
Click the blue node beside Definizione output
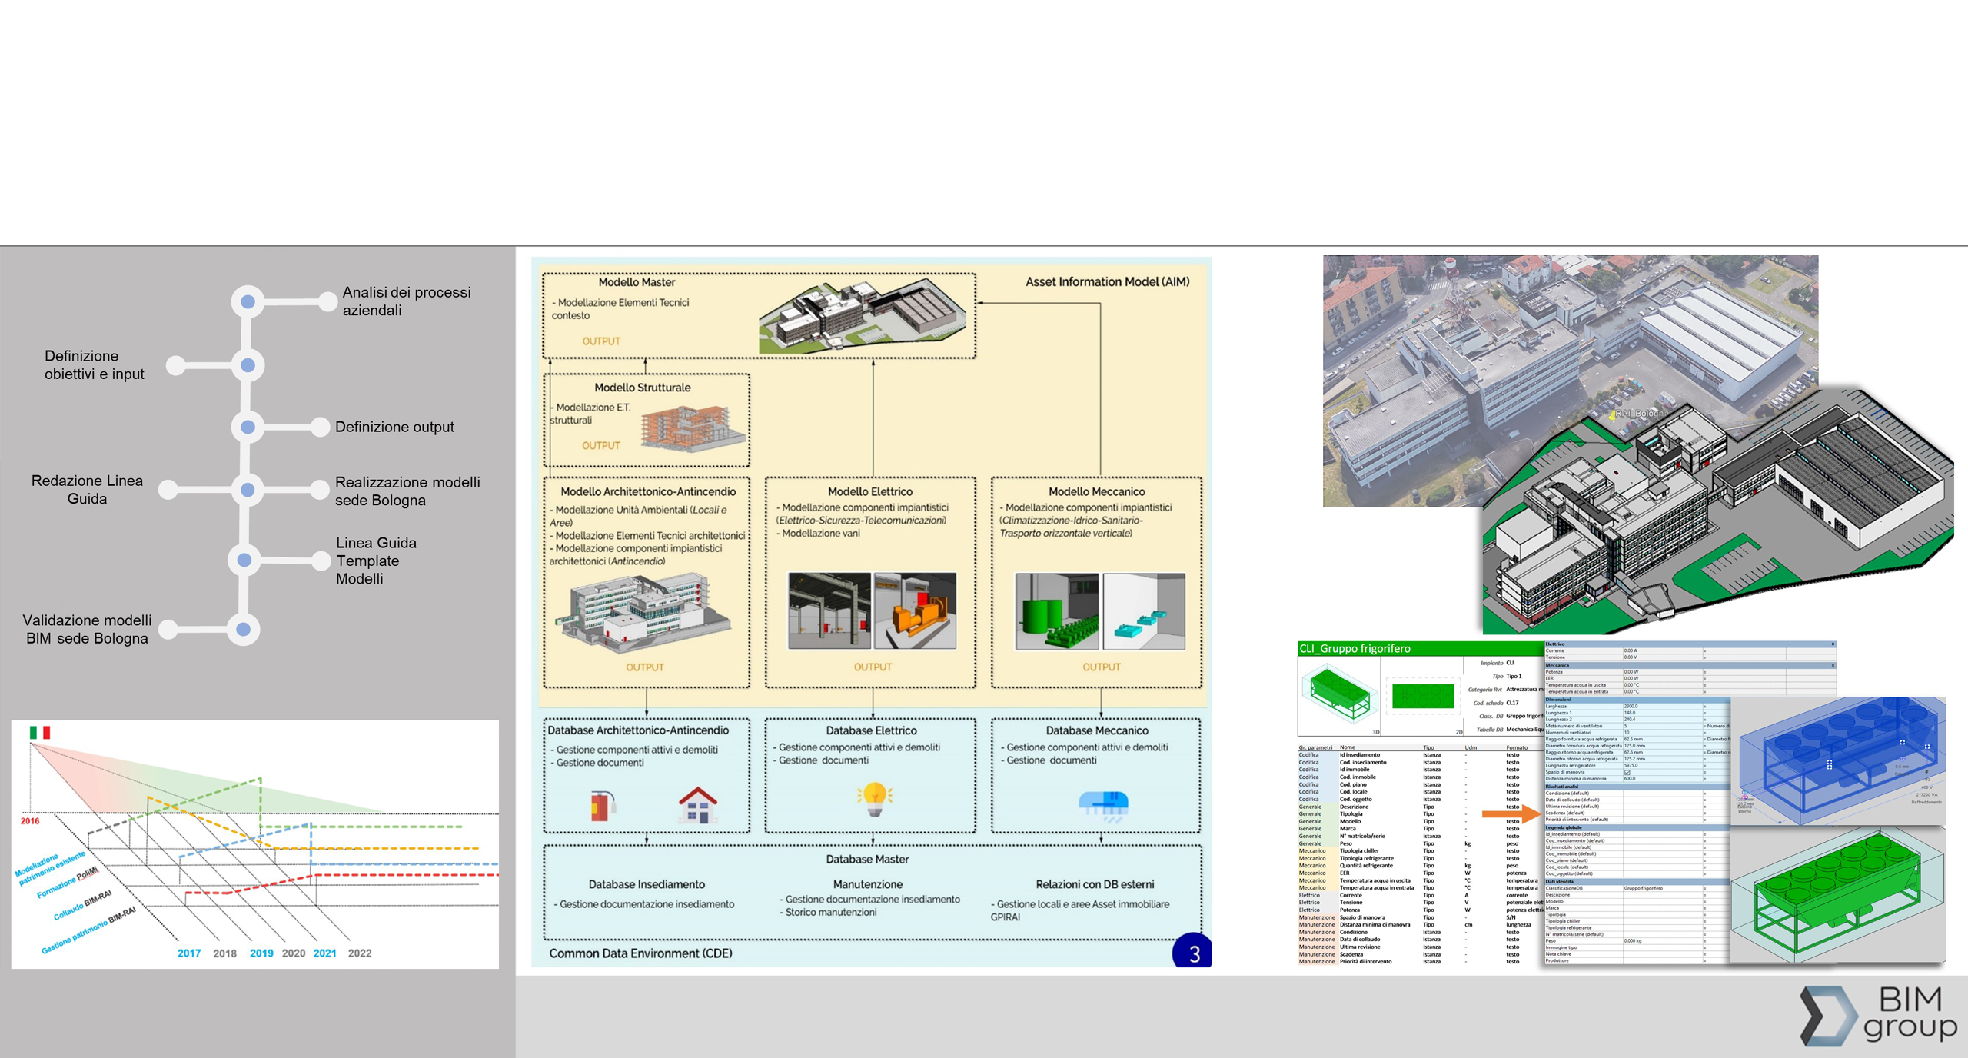coord(248,427)
